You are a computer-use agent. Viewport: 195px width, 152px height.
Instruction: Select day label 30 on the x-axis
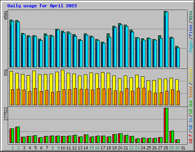(x=177, y=148)
